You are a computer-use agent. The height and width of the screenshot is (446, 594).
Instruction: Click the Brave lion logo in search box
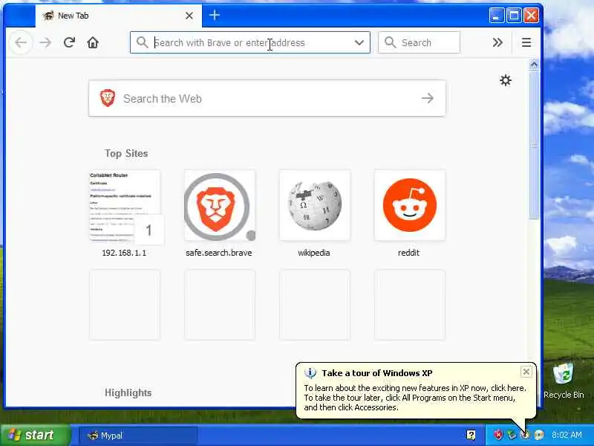pos(108,98)
